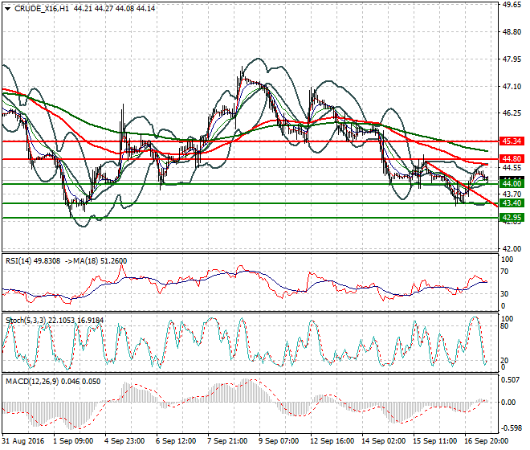The height and width of the screenshot is (450, 530).
Task: Select the green 42.95 support price tag
Action: (512, 217)
